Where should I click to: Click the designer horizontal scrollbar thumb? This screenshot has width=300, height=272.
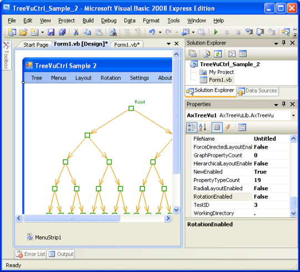[x=71, y=218]
